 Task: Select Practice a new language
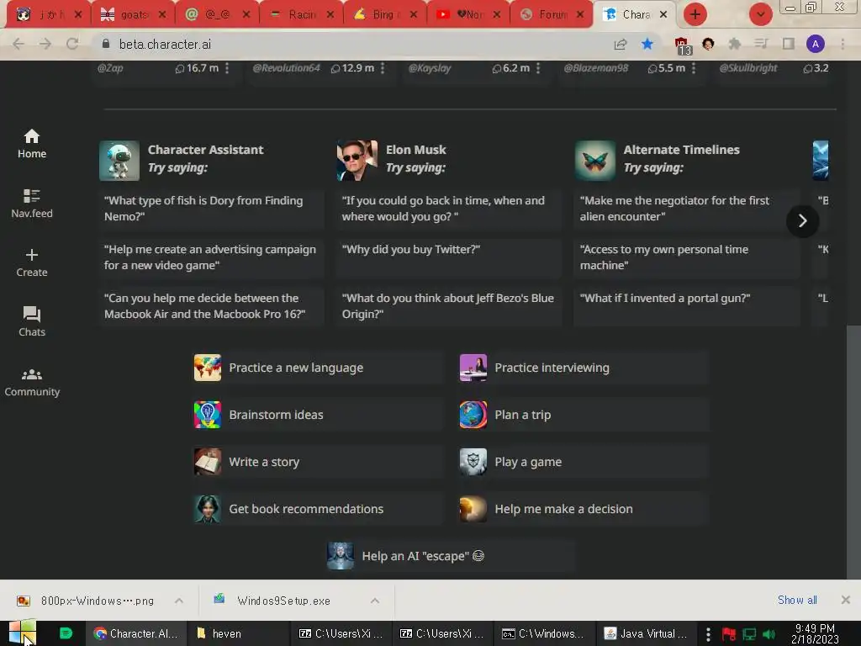click(318, 368)
